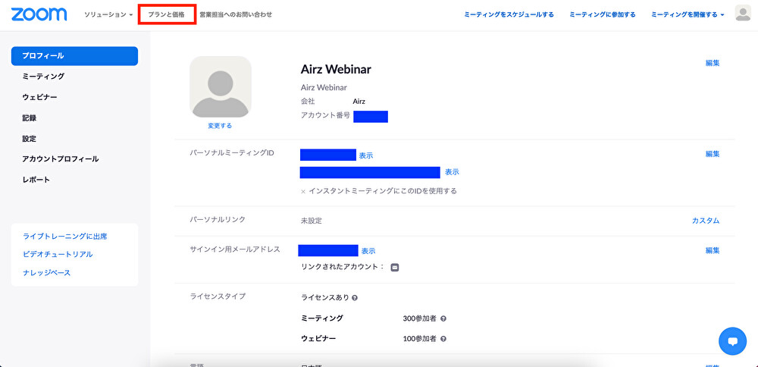Click the 100参加者 value

pyautogui.click(x=420, y=339)
